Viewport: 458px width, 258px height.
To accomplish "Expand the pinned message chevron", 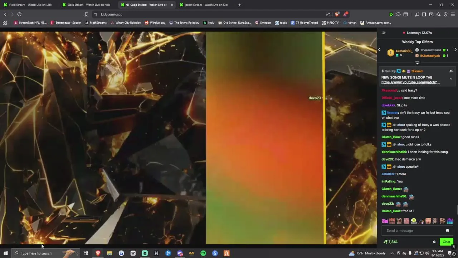I will (x=451, y=79).
